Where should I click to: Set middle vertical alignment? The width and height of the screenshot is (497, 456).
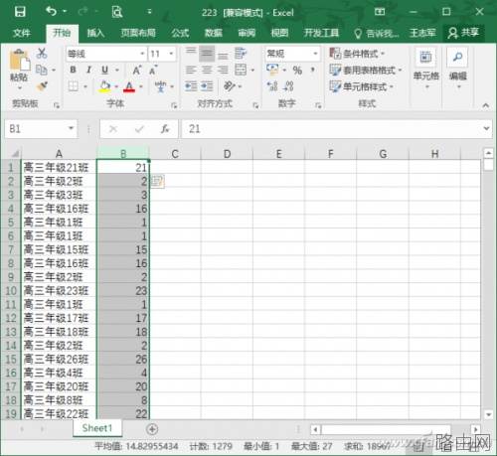207,53
